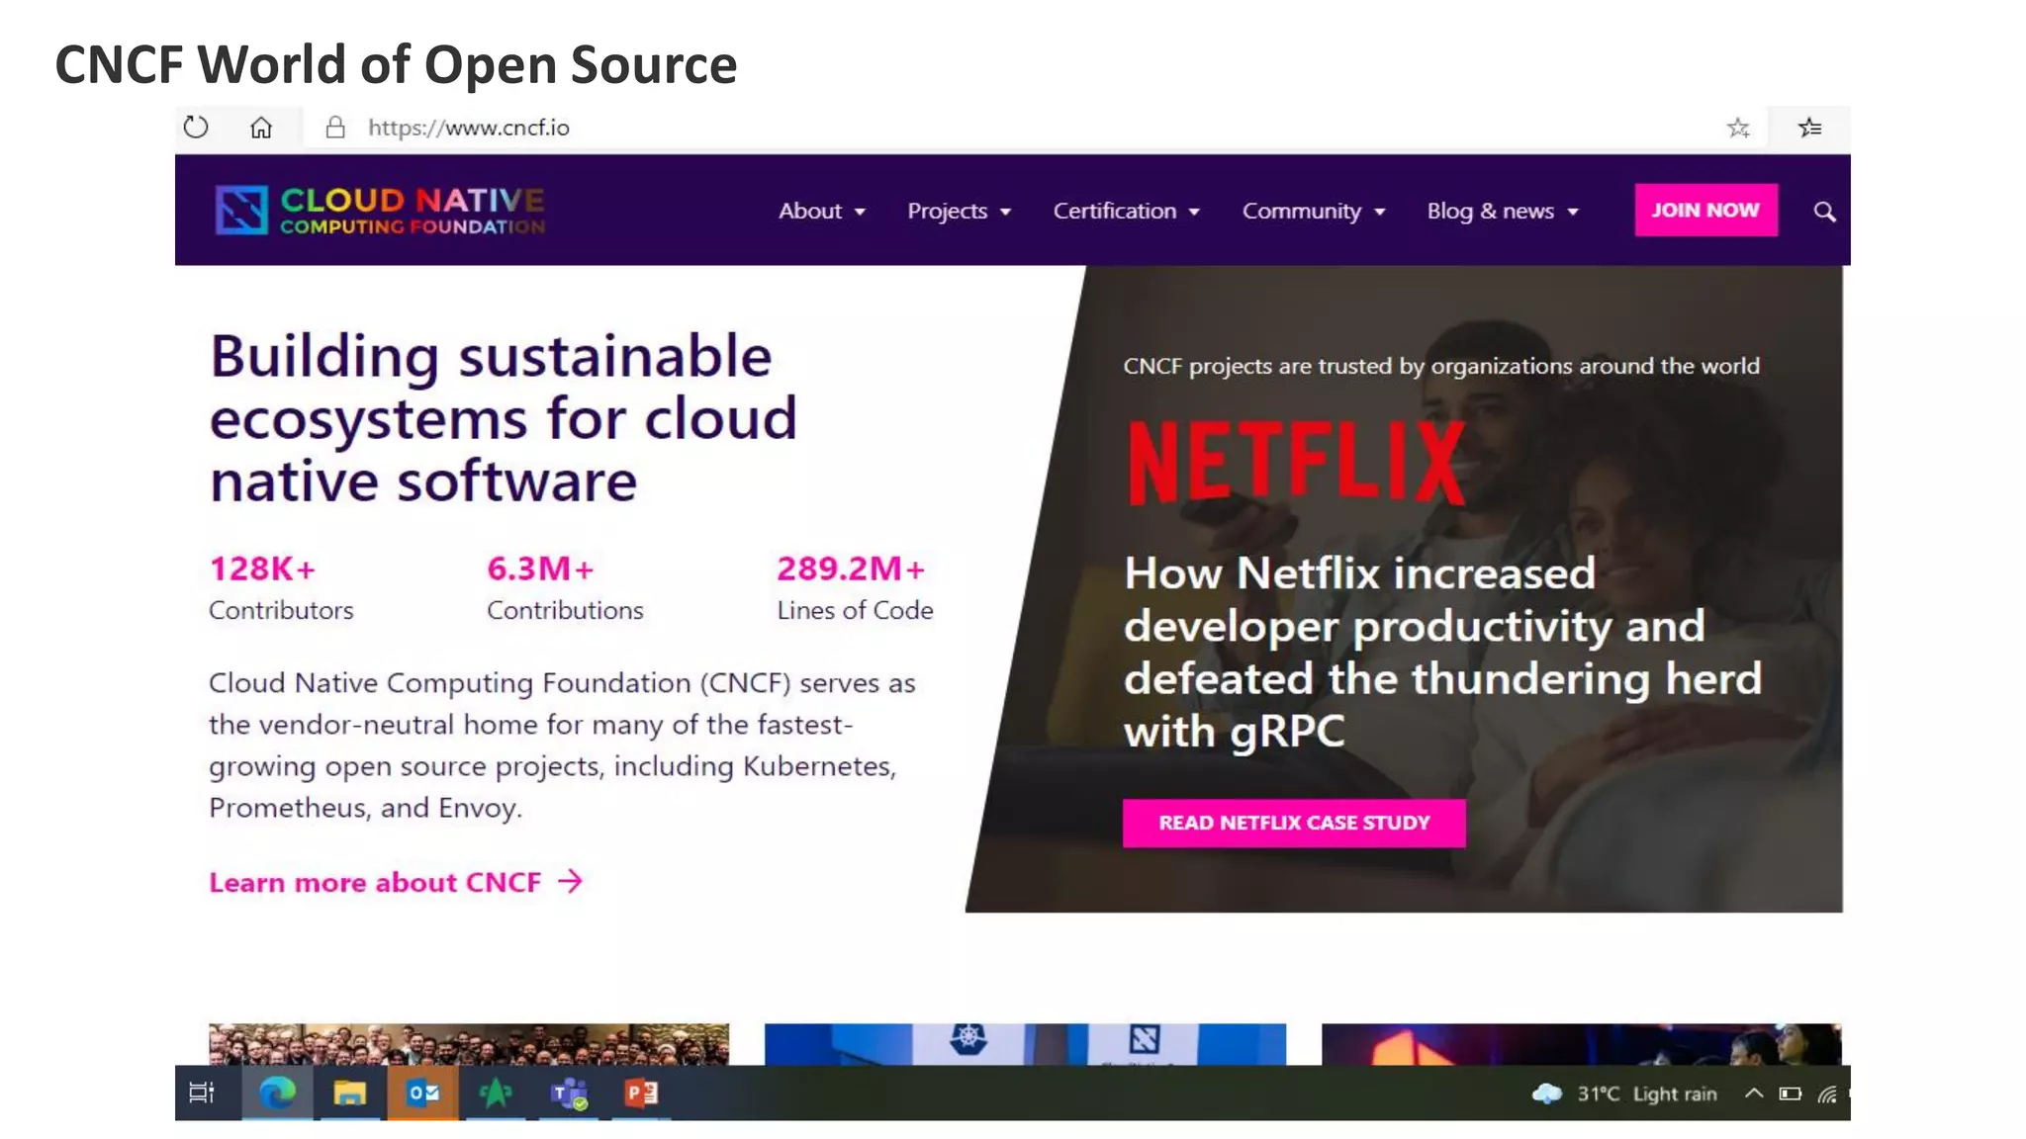Click the 31°C Light rain weather text

[x=1646, y=1094]
